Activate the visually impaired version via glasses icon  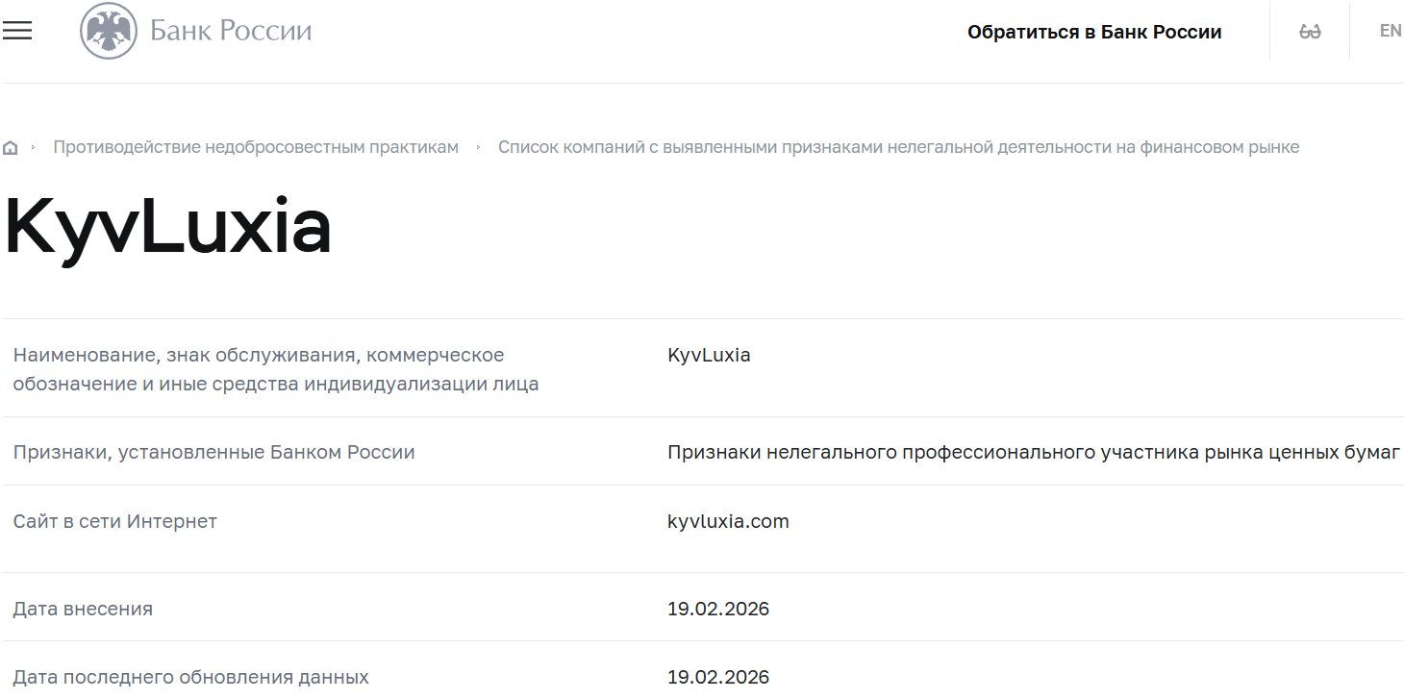click(1309, 30)
